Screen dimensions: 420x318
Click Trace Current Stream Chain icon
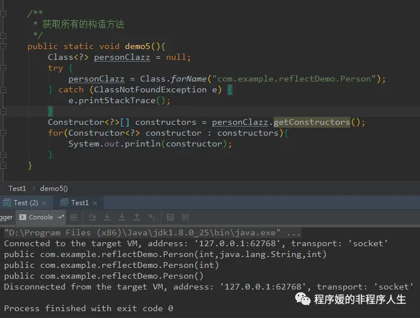(185, 217)
